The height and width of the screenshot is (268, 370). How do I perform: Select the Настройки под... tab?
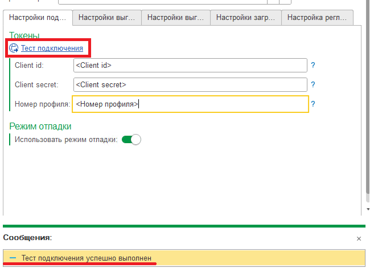(x=38, y=18)
